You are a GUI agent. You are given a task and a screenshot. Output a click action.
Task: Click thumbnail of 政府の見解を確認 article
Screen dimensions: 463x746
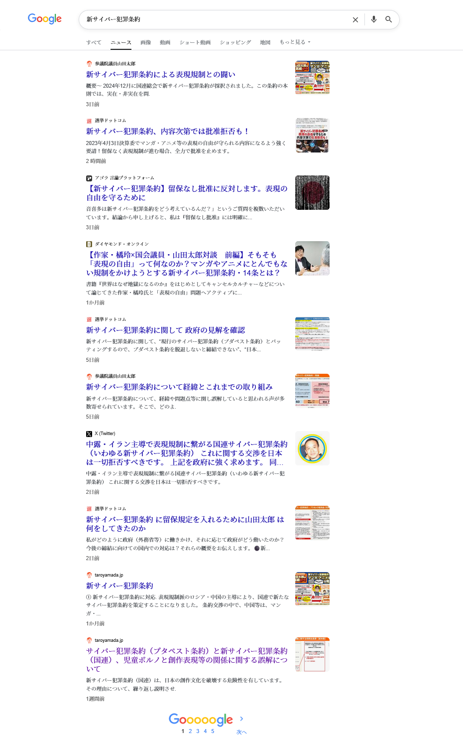click(312, 334)
